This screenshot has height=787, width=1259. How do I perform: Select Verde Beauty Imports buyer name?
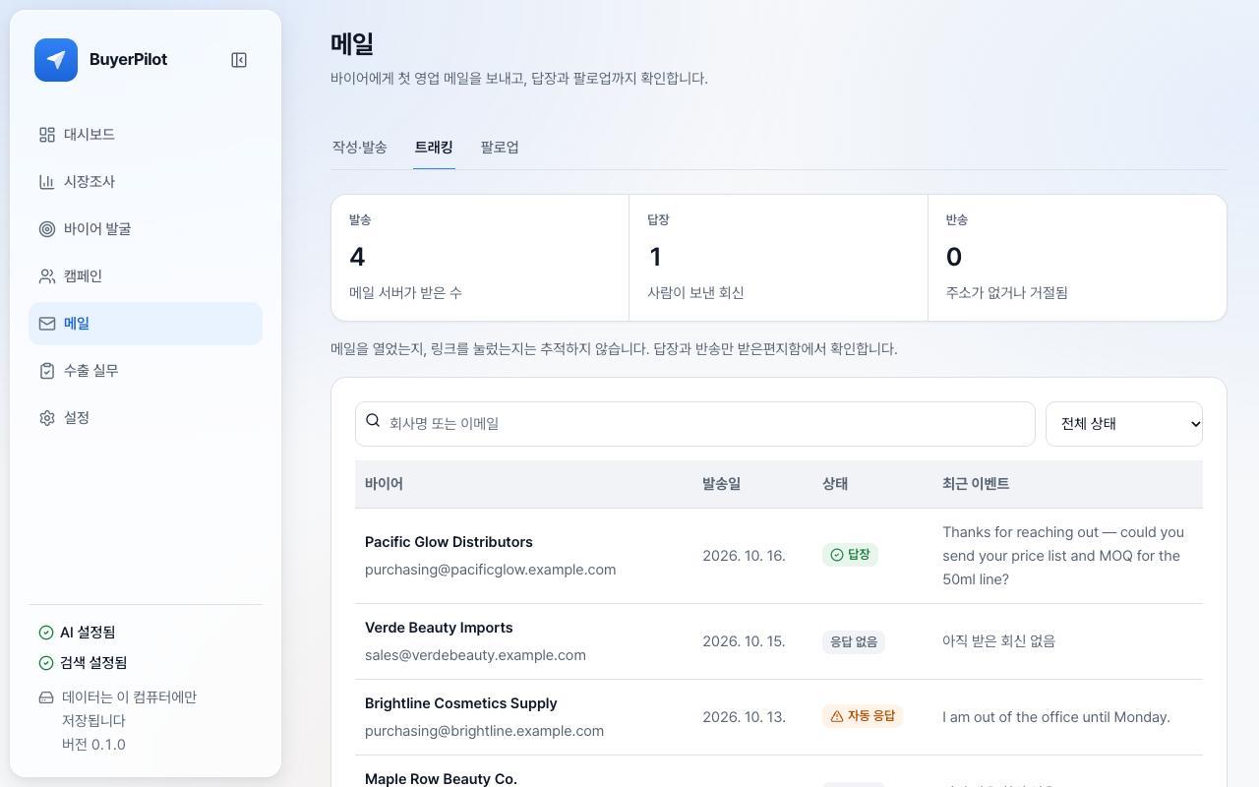[x=439, y=628]
